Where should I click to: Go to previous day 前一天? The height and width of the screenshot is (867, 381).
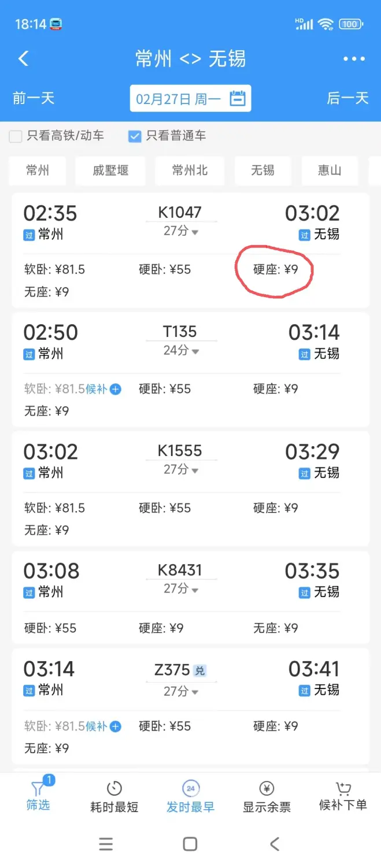[34, 98]
